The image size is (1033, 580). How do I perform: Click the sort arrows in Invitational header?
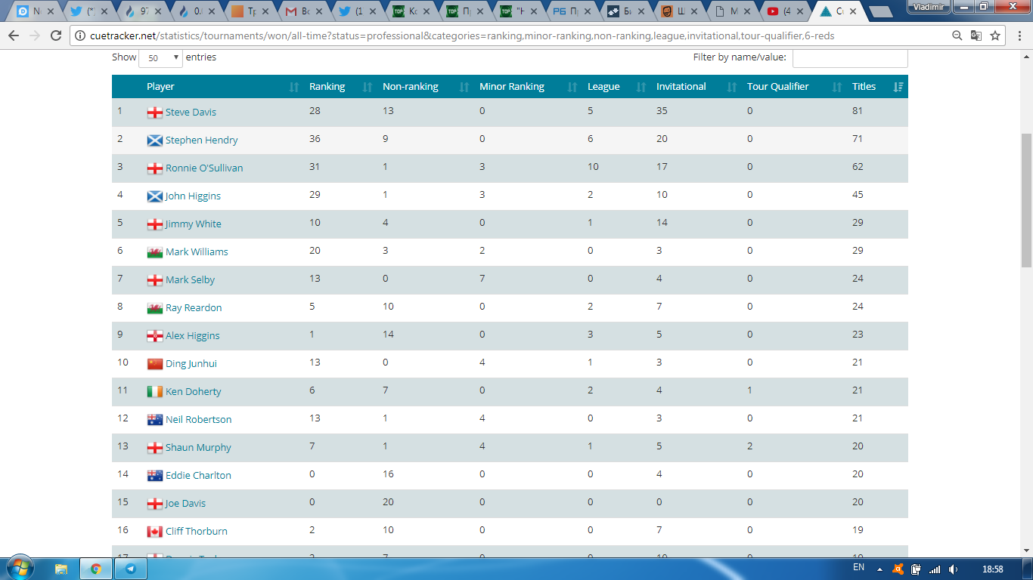(x=732, y=87)
